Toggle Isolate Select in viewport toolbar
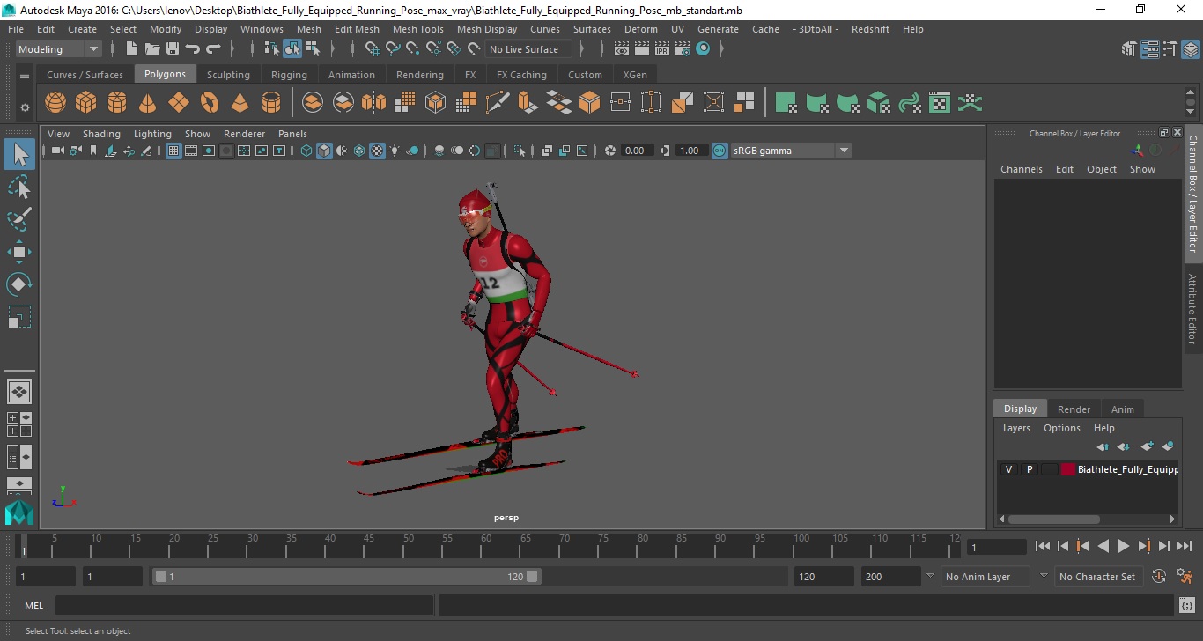1203x641 pixels. pyautogui.click(x=520, y=151)
